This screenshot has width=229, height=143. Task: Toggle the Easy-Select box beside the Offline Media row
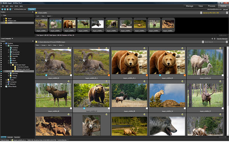point(1,87)
